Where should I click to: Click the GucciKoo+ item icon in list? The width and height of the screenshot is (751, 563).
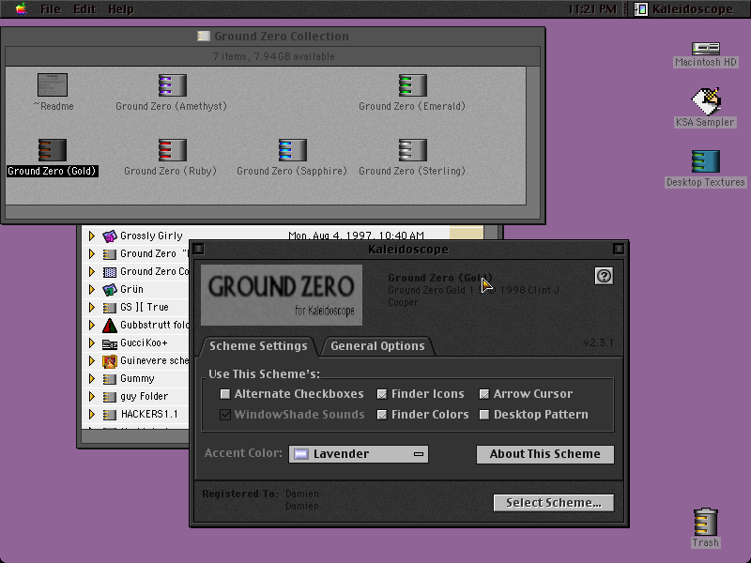pyautogui.click(x=110, y=343)
